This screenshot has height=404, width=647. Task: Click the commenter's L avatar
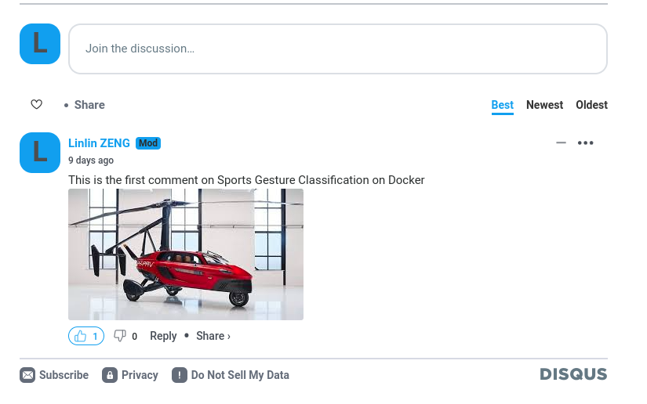[x=40, y=153]
